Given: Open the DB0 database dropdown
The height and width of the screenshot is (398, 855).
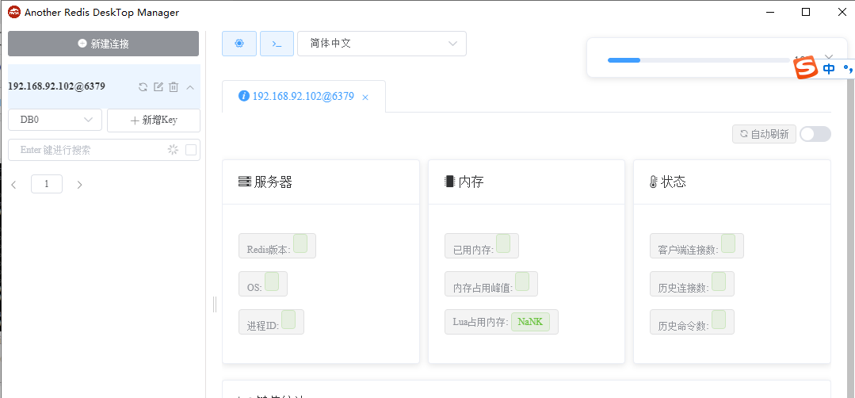Looking at the screenshot, I should [55, 120].
